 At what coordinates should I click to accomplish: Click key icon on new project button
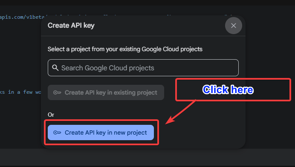[57, 132]
